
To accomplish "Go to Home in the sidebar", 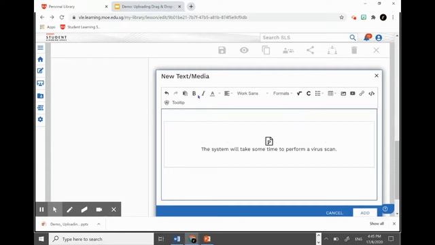I will pyautogui.click(x=41, y=59).
